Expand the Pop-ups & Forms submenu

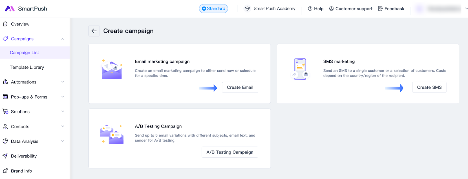click(63, 97)
